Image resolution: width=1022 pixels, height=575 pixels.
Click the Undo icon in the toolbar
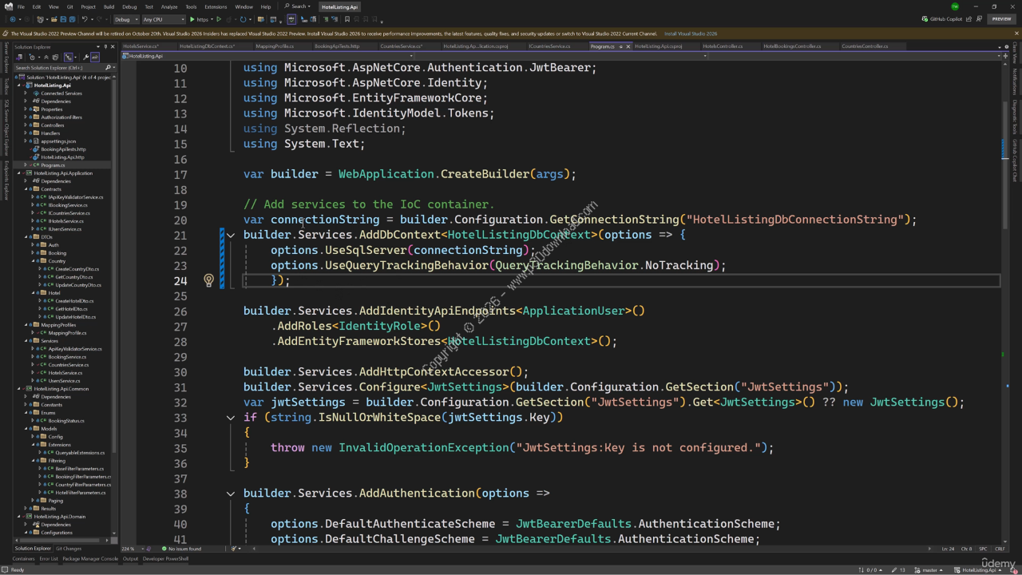84,19
